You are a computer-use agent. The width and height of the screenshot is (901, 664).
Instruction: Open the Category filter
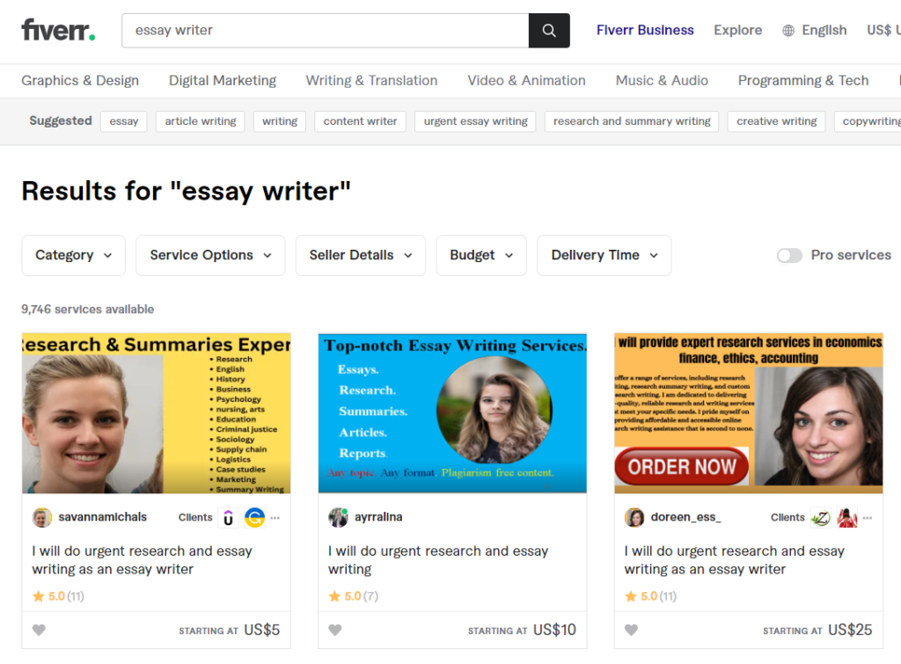(73, 255)
